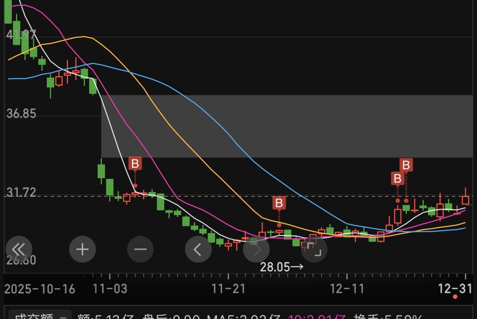Tap the 11-03 date label

click(x=110, y=289)
